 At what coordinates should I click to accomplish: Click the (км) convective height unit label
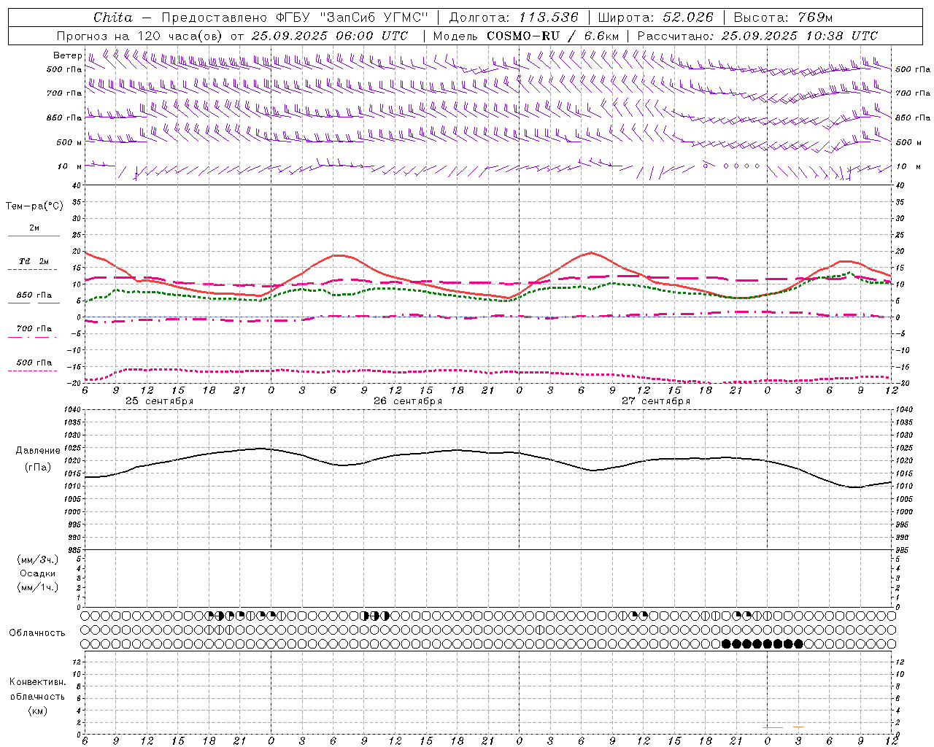coord(38,711)
